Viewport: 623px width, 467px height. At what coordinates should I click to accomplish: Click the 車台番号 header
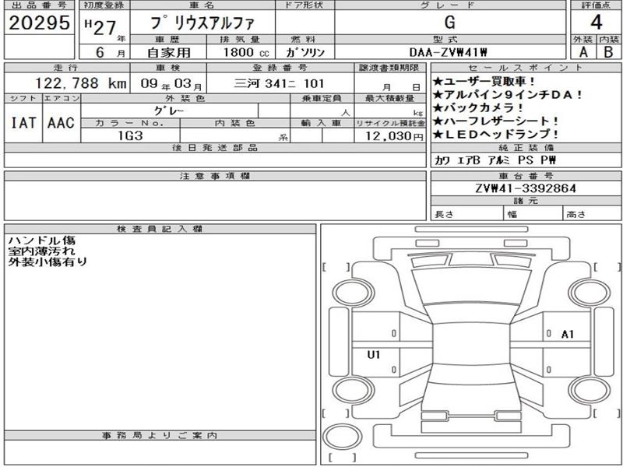point(526,176)
